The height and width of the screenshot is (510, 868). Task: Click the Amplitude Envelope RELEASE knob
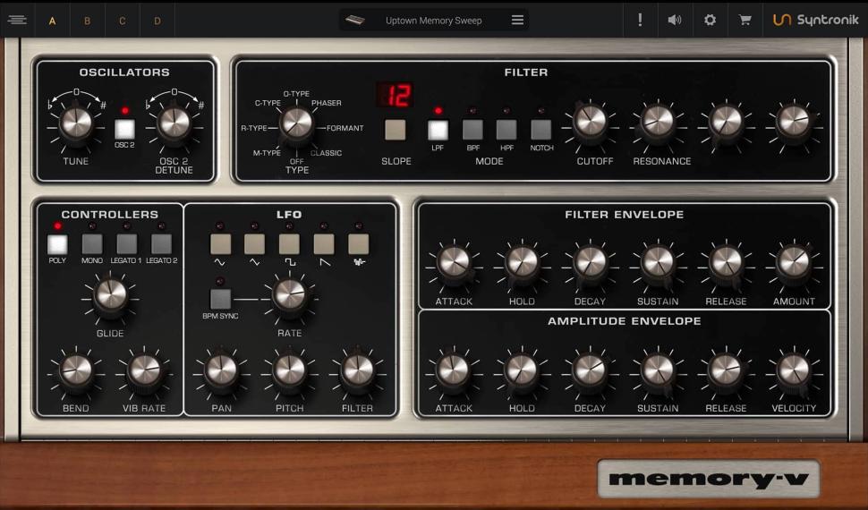click(x=726, y=370)
